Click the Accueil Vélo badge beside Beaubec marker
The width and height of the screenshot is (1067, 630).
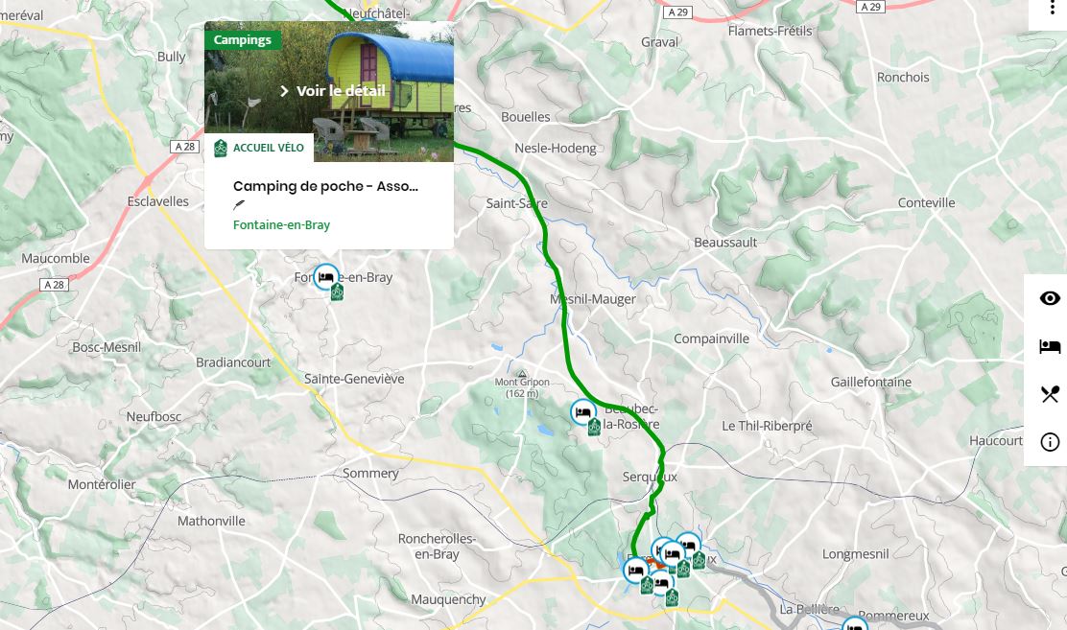[594, 427]
